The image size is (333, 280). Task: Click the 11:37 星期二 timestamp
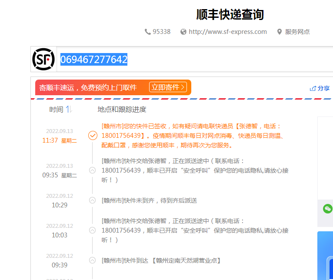pyautogui.click(x=60, y=140)
